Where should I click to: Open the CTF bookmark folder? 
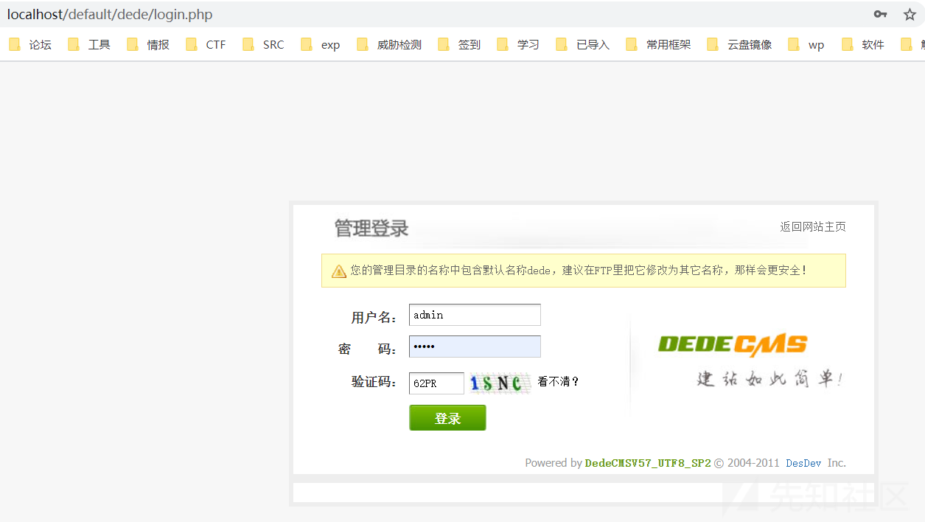click(206, 45)
